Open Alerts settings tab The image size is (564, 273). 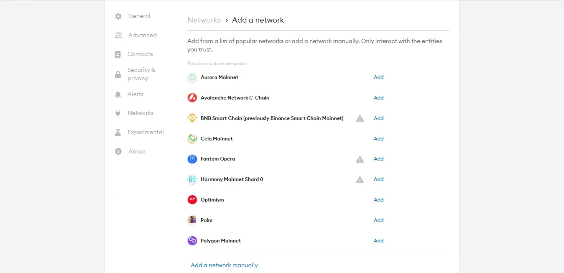(135, 94)
